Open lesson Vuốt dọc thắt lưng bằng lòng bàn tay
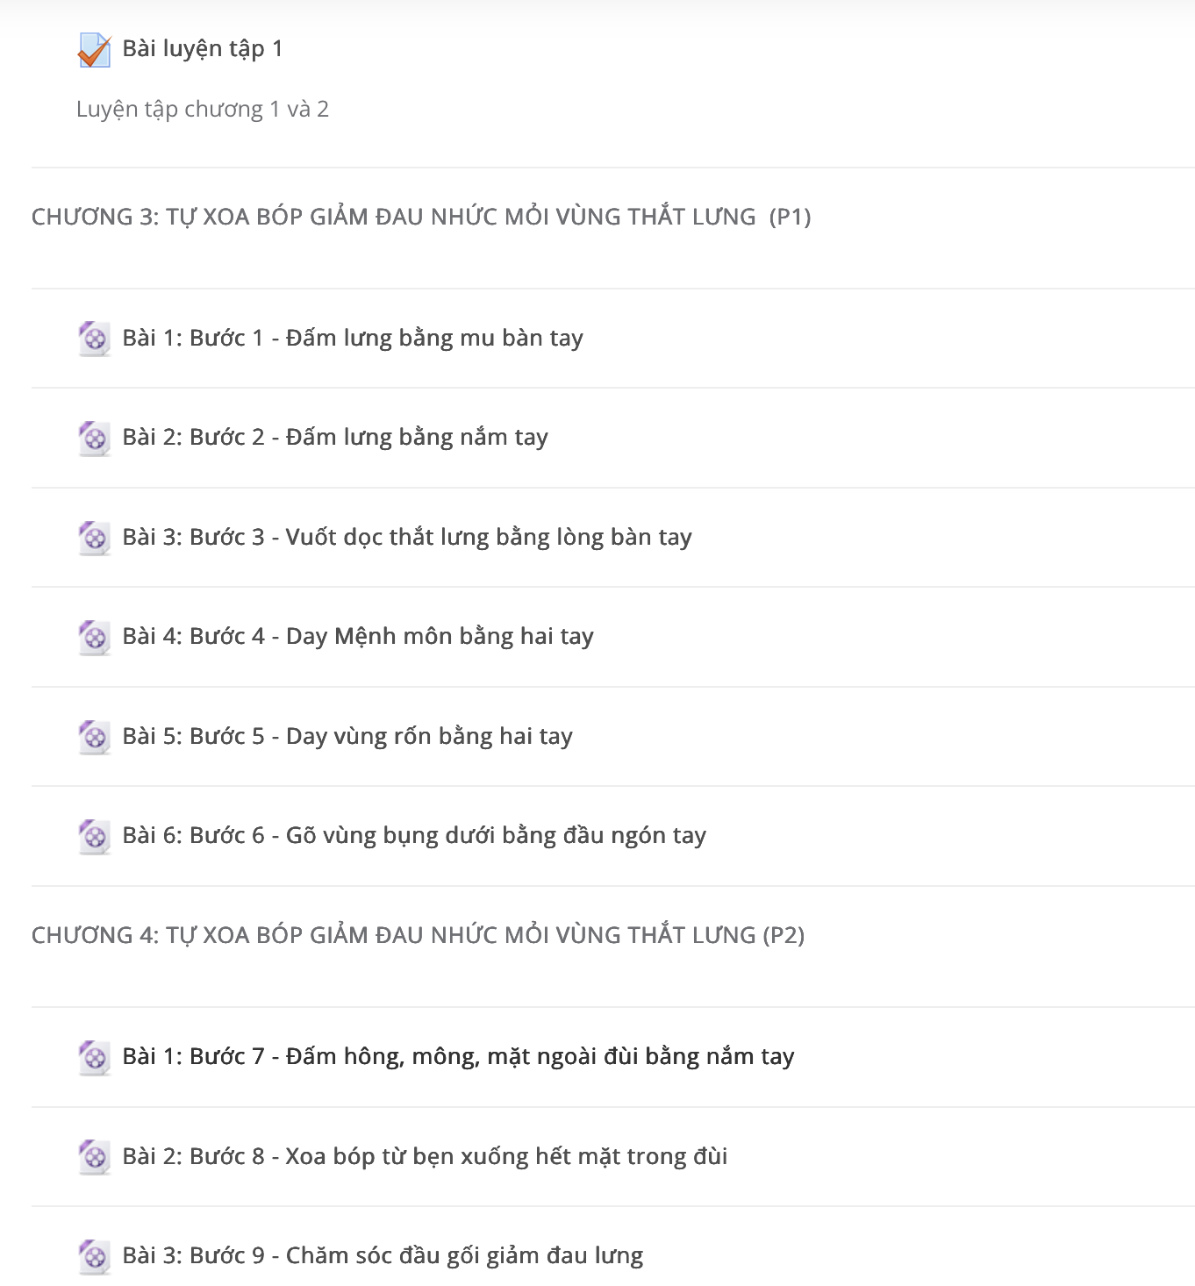 [407, 538]
